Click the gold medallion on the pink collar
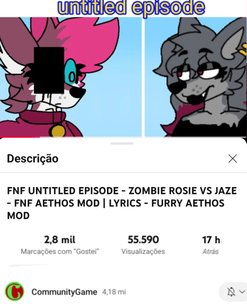Viewport: 247px width, 307px height. coord(58,131)
